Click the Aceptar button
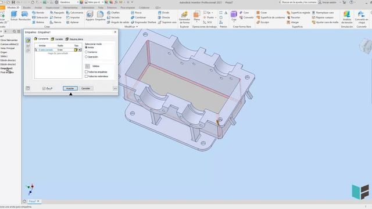 coord(70,88)
